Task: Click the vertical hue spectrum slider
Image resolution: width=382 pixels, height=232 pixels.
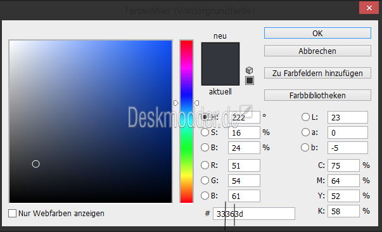Action: click(x=186, y=121)
